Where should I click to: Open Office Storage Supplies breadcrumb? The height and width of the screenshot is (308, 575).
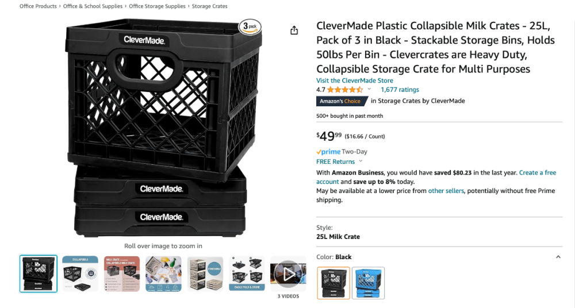pos(157,6)
